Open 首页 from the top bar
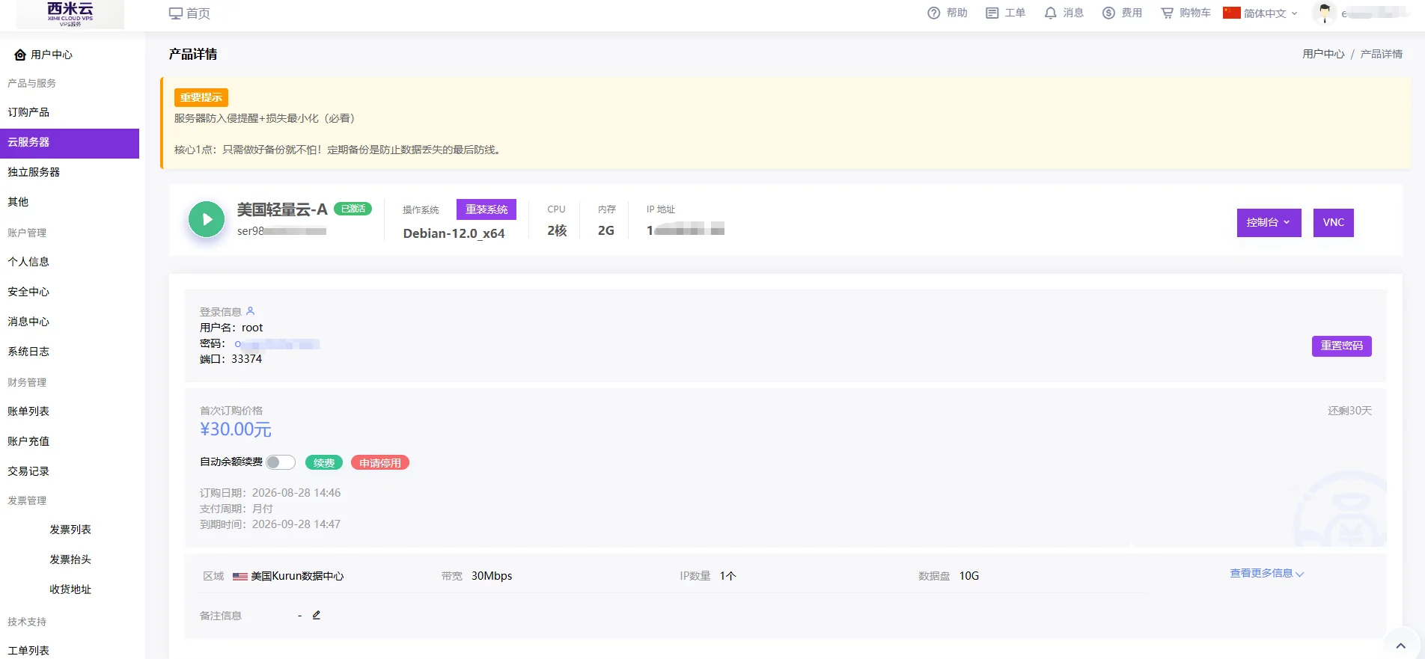 click(x=189, y=13)
